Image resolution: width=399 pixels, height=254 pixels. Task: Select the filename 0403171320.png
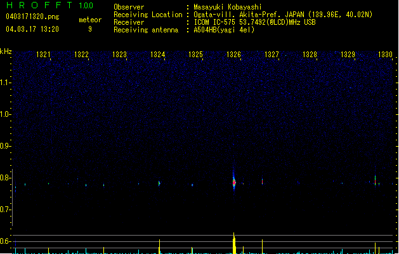coord(32,17)
